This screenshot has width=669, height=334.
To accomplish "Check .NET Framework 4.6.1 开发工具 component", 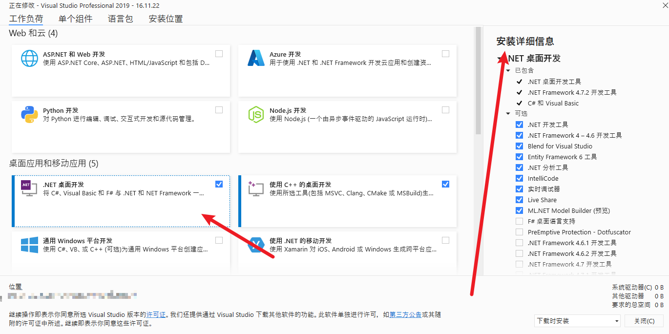I will click(519, 243).
